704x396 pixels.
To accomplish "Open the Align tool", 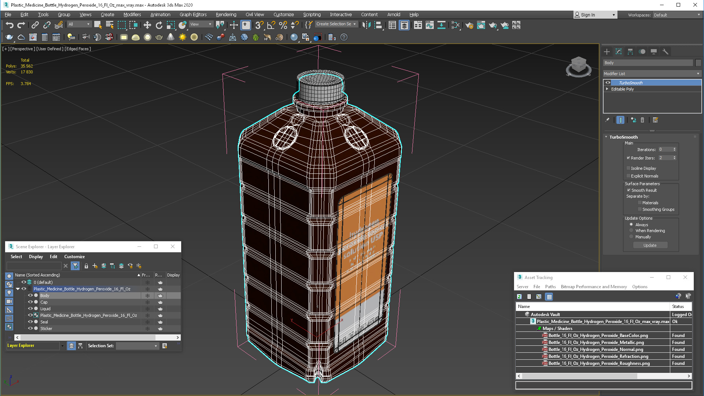I will click(378, 25).
